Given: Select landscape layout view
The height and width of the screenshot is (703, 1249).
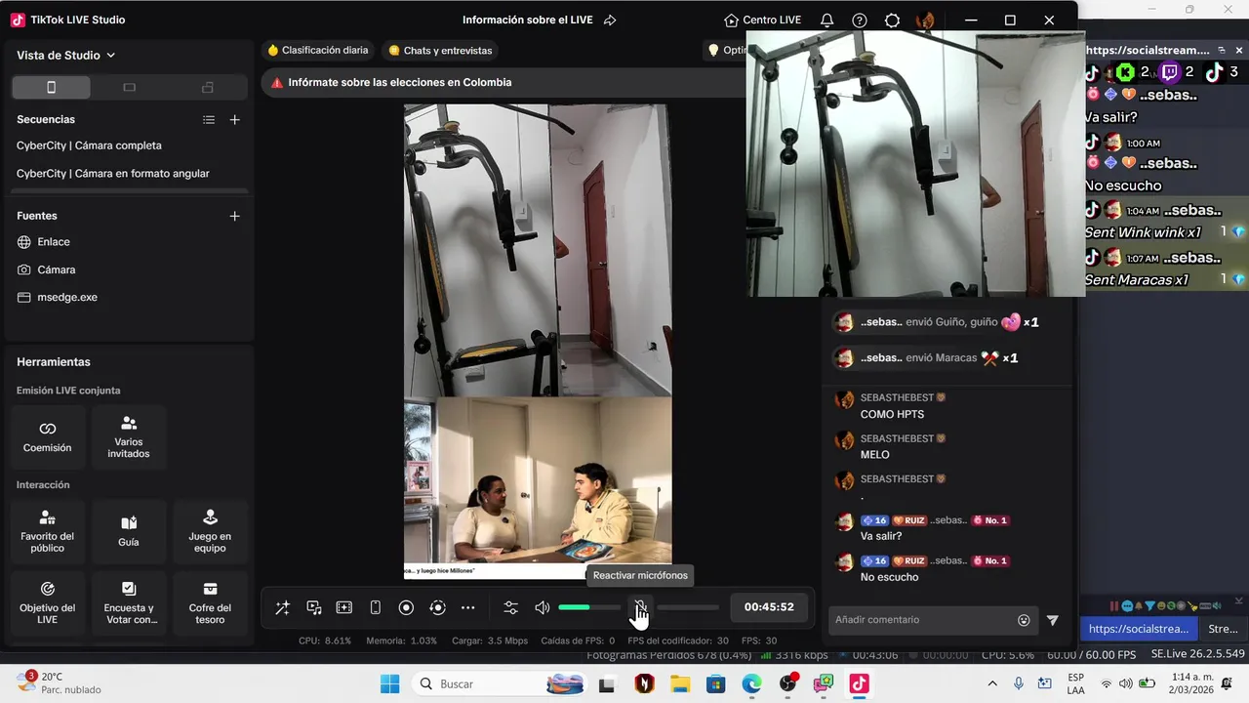Looking at the screenshot, I should click(129, 87).
